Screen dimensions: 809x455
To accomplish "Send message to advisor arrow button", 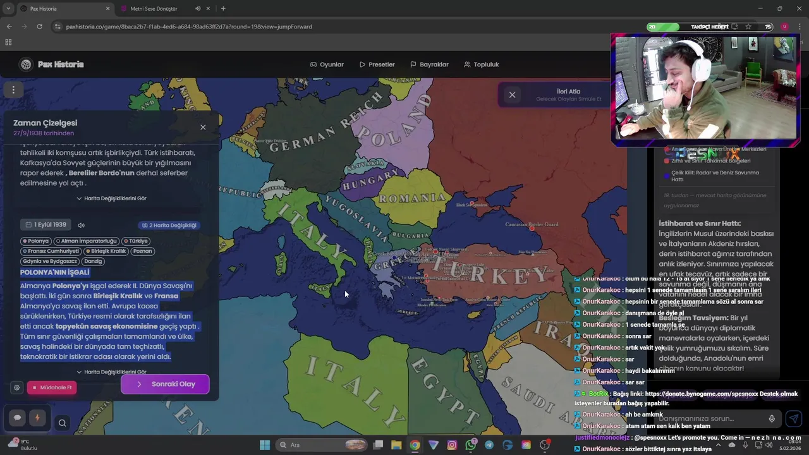I will 794,418.
